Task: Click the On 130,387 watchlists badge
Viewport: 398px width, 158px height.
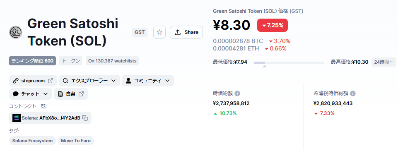Action: [x=112, y=61]
